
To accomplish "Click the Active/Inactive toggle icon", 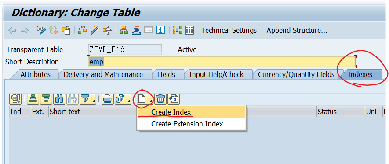I will click(53, 30).
